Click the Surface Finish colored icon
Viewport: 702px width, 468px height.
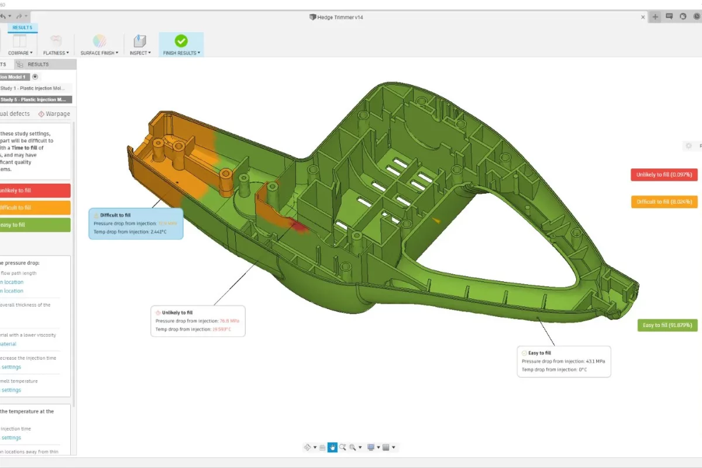coord(99,41)
